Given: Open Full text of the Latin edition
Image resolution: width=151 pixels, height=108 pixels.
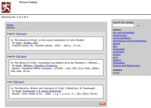Looking at the screenshot, I should click(x=18, y=82).
